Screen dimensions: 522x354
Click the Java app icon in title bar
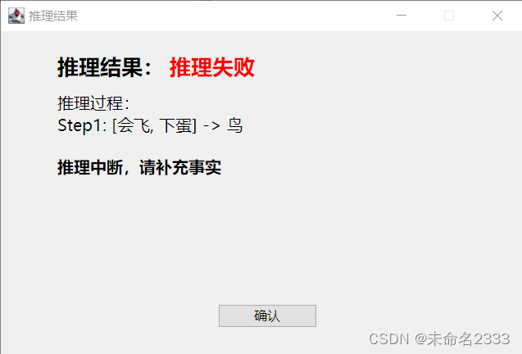pyautogui.click(x=16, y=16)
